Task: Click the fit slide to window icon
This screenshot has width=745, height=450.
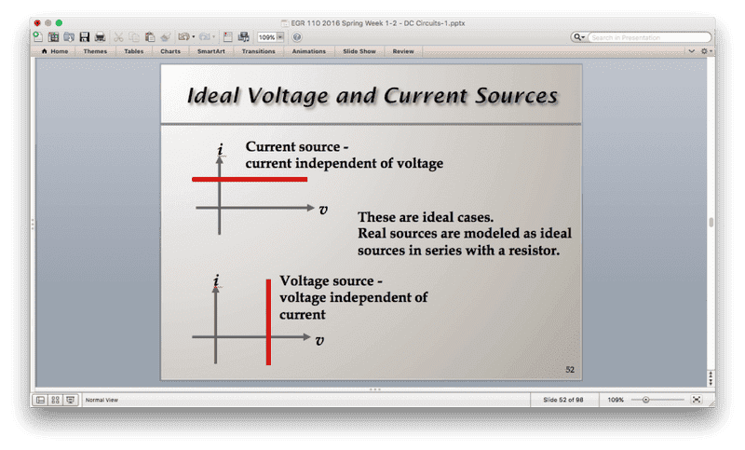Action: pos(696,400)
